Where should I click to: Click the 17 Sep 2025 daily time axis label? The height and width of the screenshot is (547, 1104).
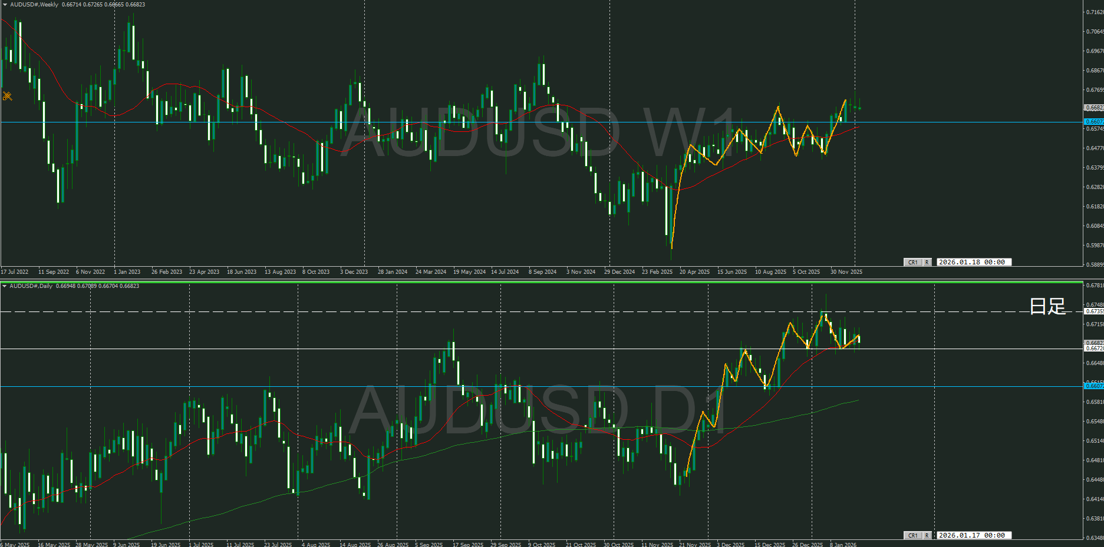pos(468,545)
